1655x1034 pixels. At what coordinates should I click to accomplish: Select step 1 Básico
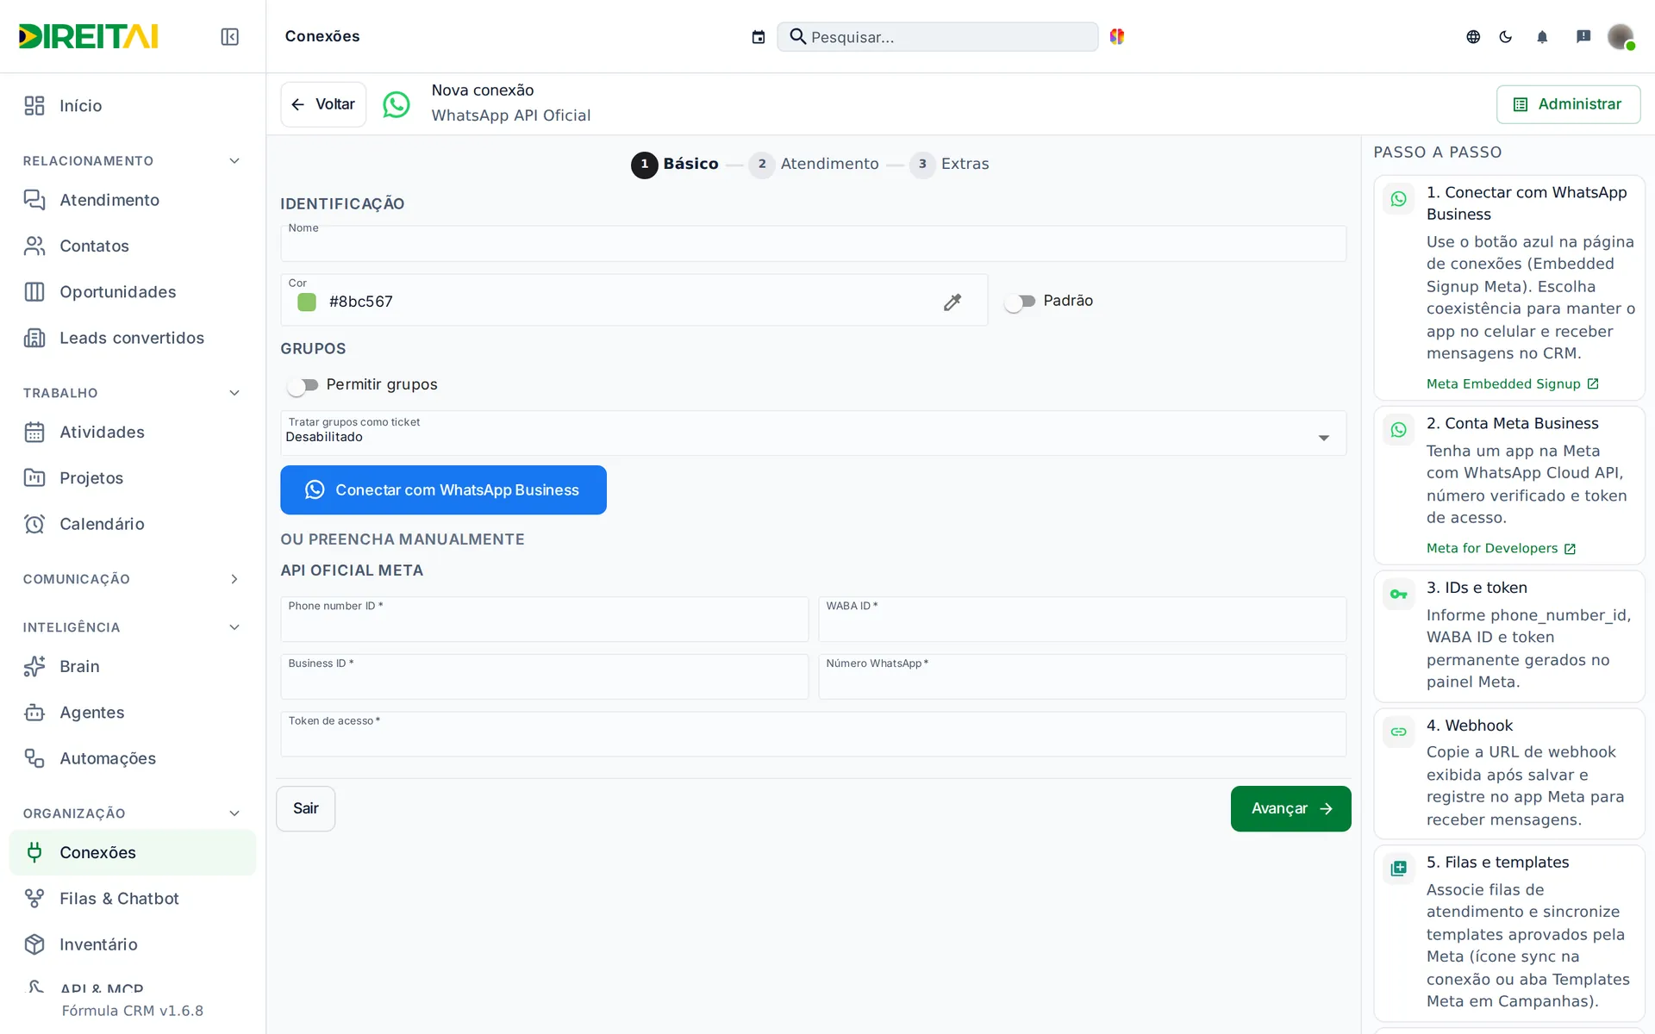[x=675, y=164]
